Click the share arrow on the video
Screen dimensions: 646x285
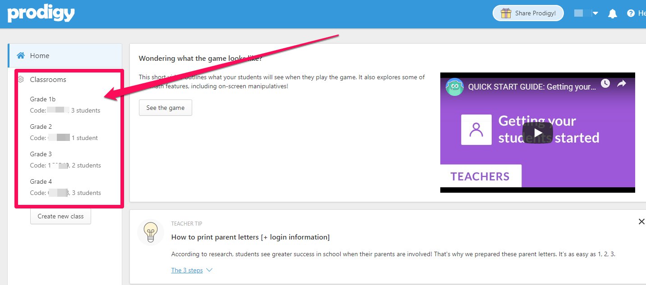pos(622,83)
